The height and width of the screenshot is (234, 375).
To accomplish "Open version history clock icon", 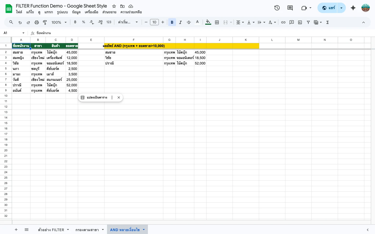I will (277, 8).
